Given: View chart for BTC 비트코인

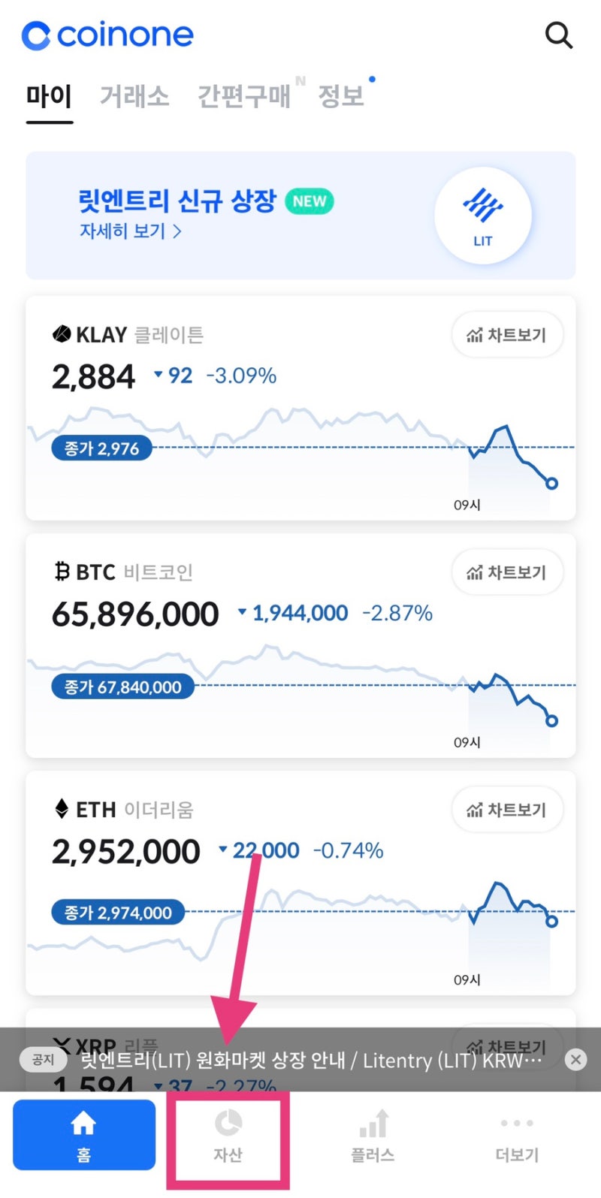Looking at the screenshot, I should point(507,573).
